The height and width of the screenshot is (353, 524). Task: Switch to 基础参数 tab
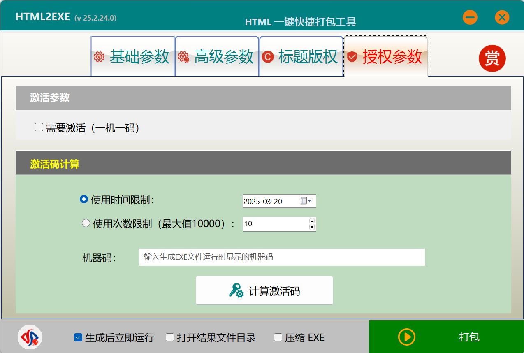coord(133,56)
